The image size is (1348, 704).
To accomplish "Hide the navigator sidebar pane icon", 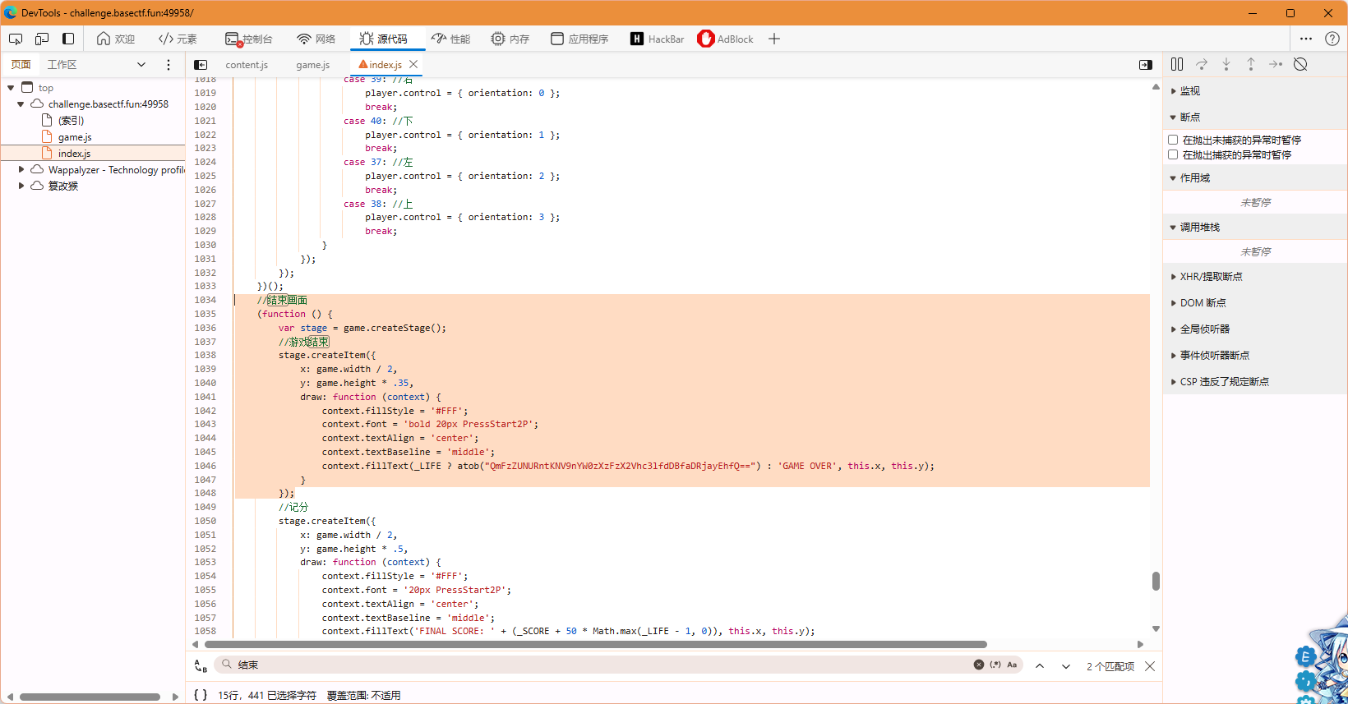I will (x=201, y=65).
